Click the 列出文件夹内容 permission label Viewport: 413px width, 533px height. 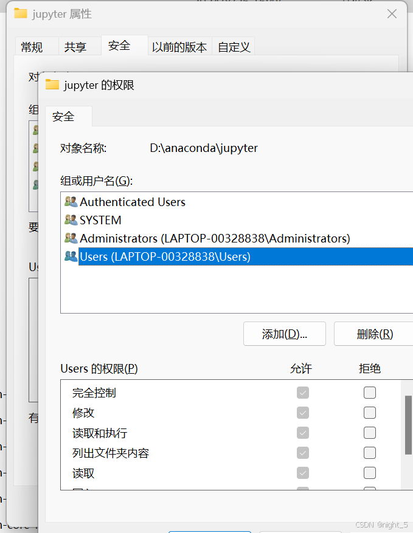pos(111,453)
